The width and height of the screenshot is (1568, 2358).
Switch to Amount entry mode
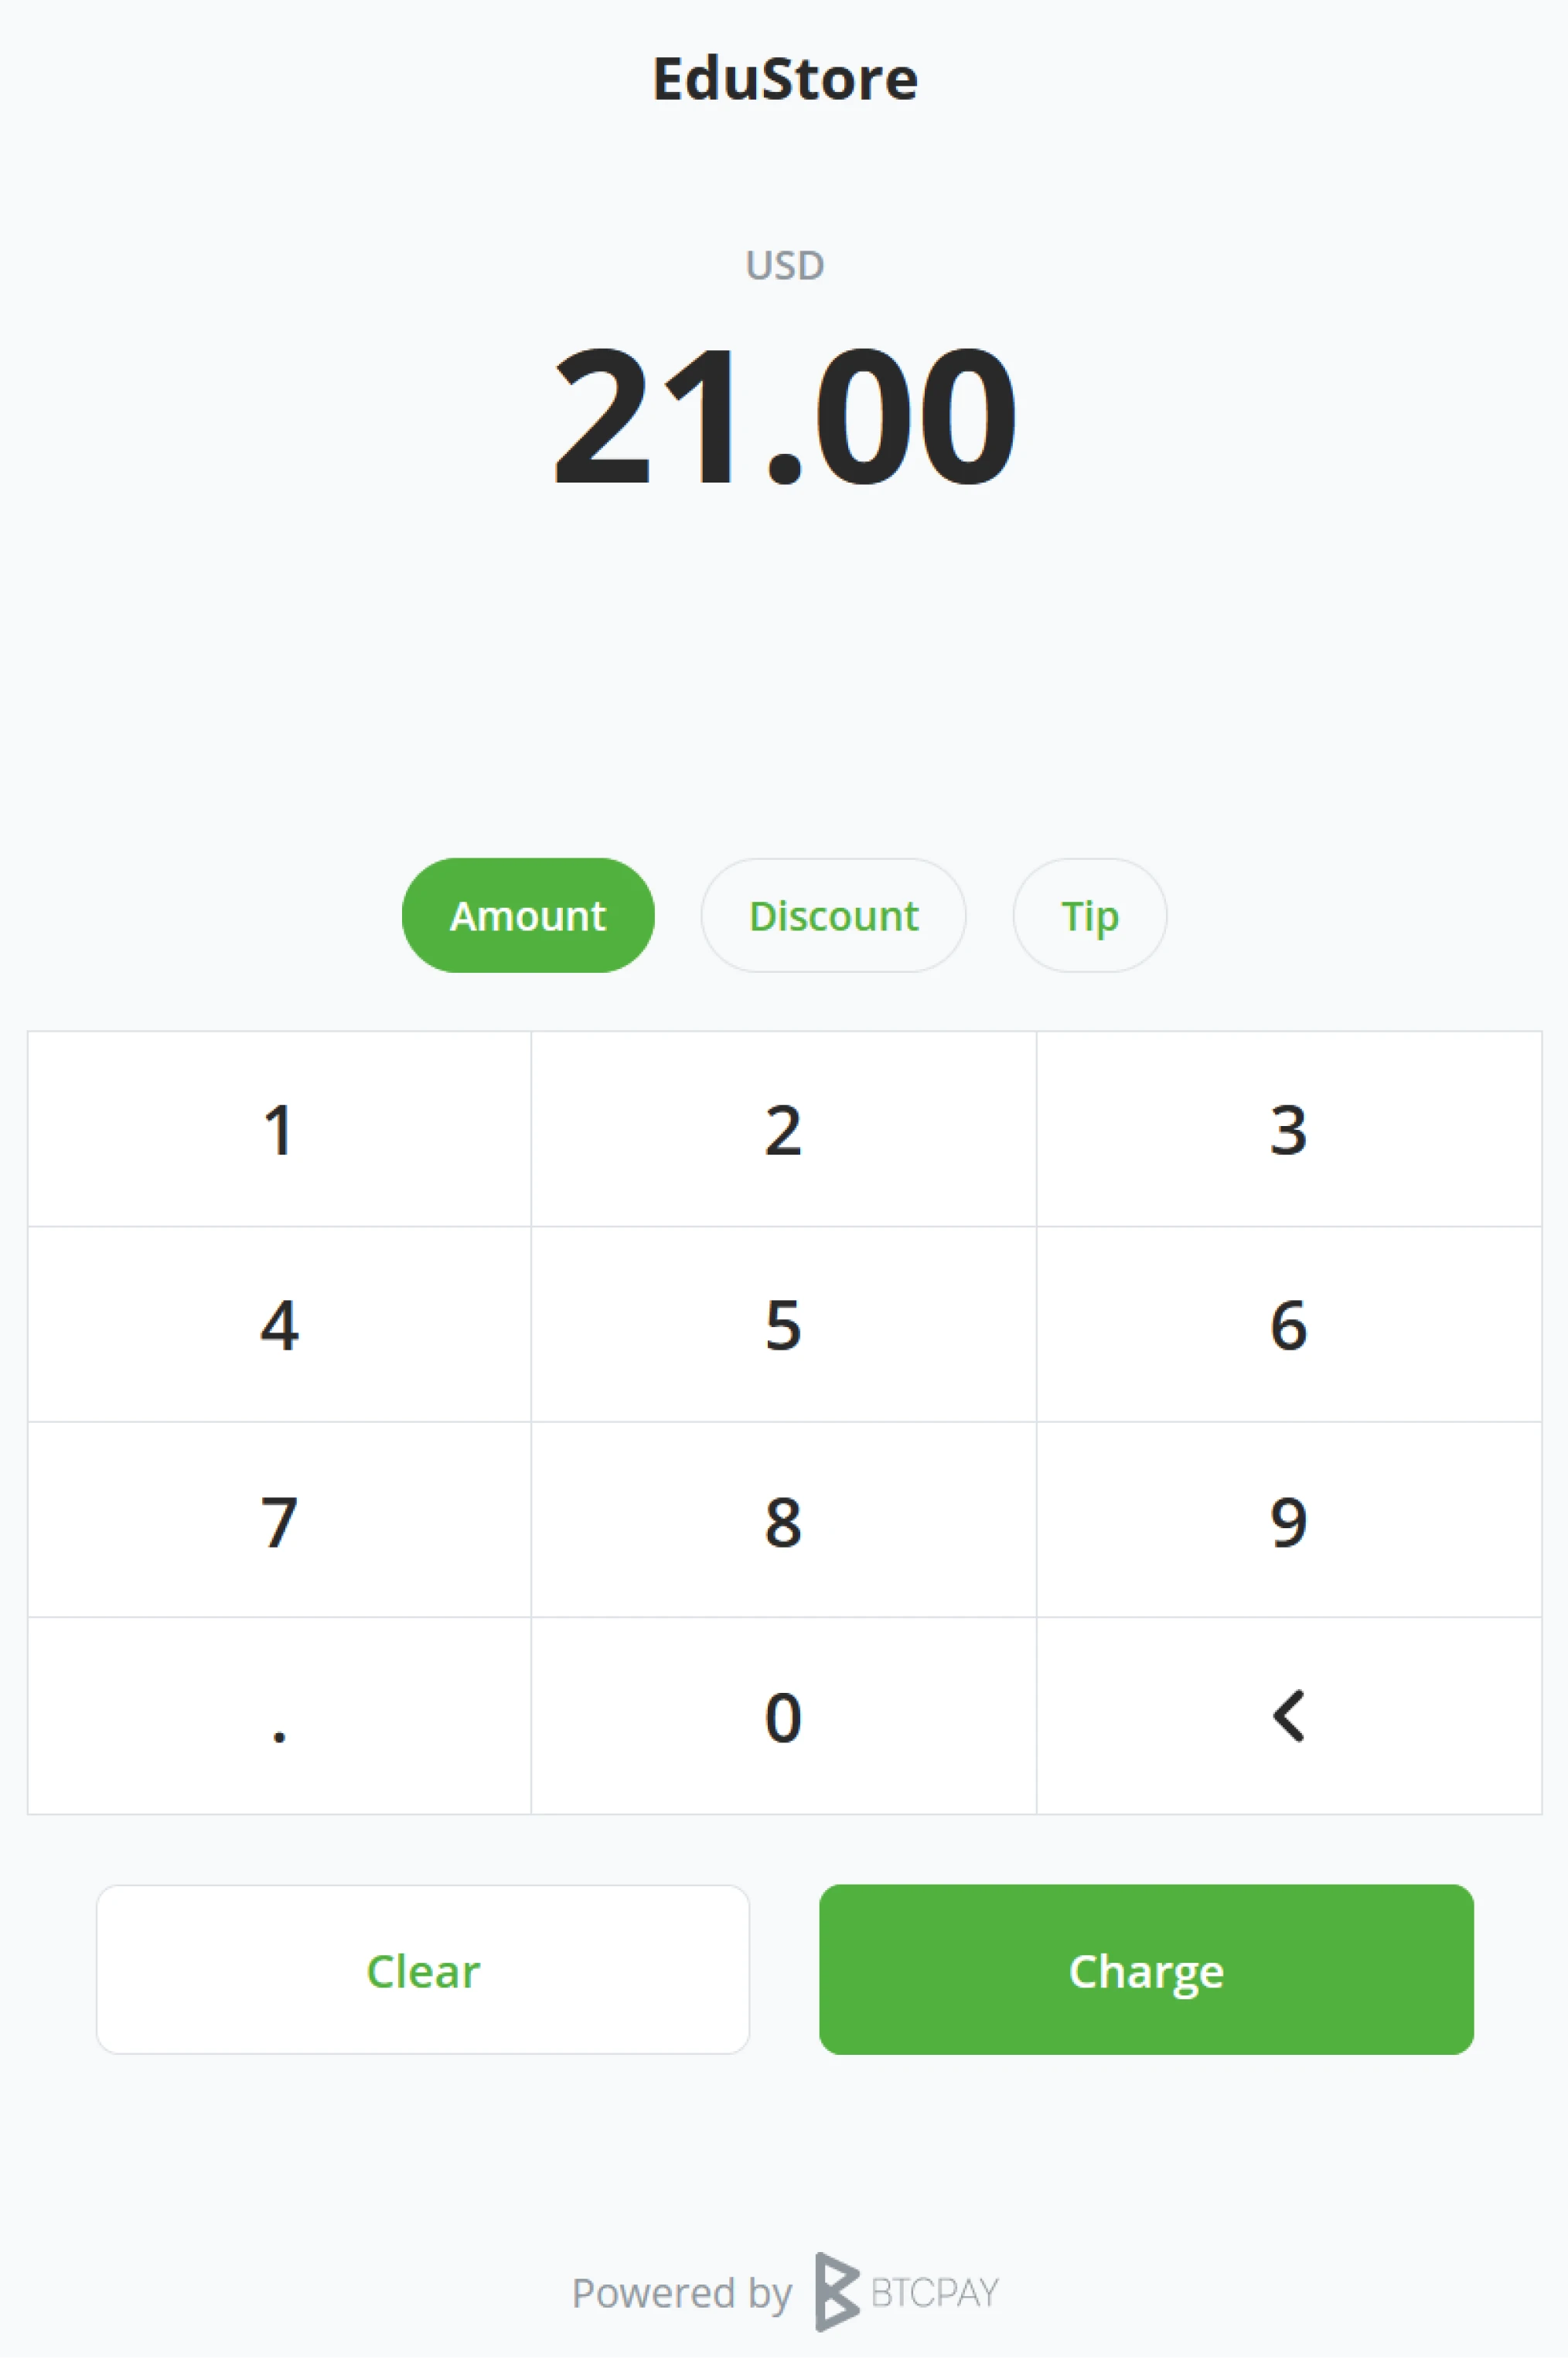tap(528, 915)
